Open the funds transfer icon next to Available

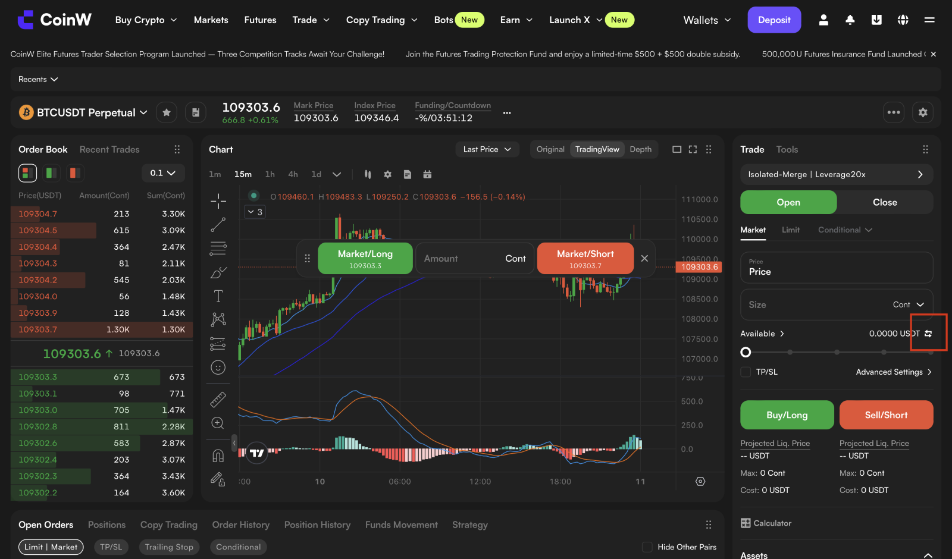(x=928, y=334)
